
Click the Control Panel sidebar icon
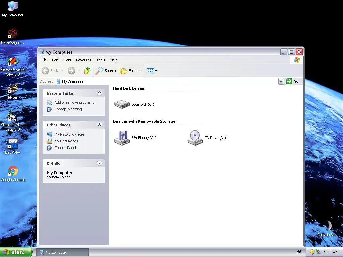pyautogui.click(x=50, y=148)
